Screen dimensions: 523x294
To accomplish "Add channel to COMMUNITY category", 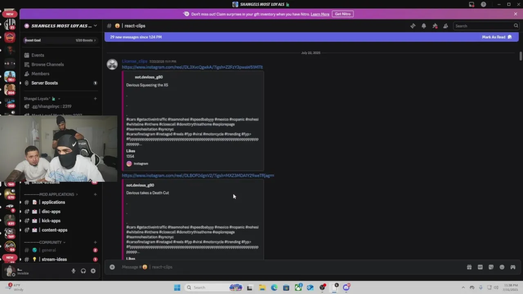I will click(x=95, y=243).
